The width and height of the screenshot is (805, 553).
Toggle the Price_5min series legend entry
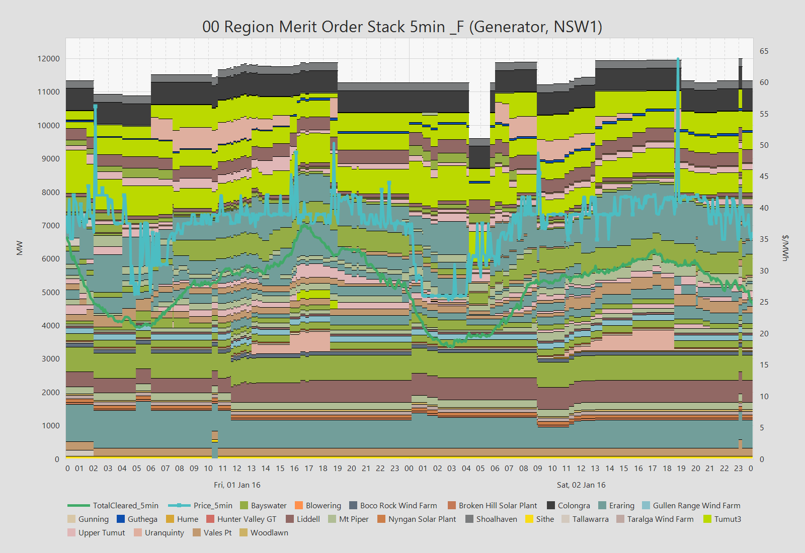(x=213, y=505)
